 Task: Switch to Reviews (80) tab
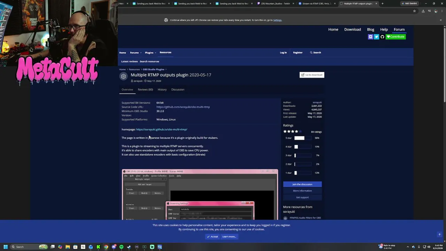(145, 90)
